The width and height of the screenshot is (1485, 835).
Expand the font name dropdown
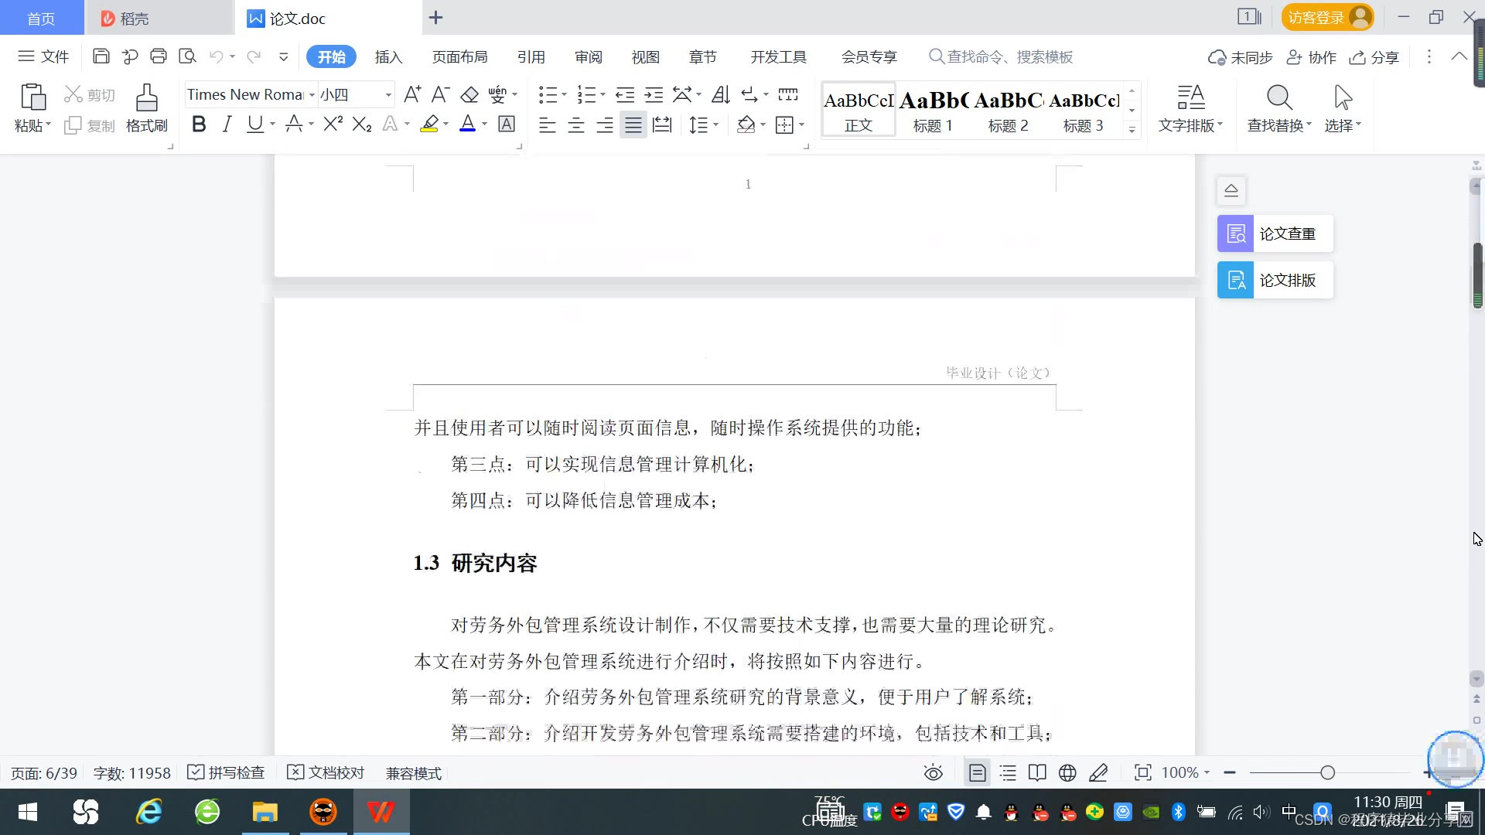click(312, 95)
